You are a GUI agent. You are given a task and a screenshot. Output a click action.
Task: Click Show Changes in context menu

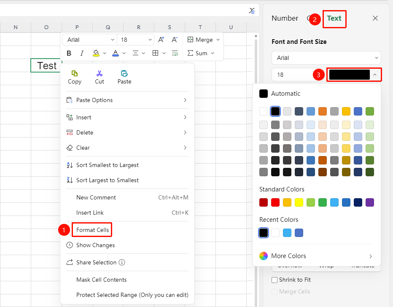coord(127,245)
